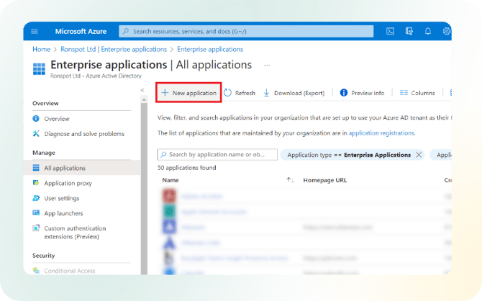Click New application button
The image size is (482, 301).
pyautogui.click(x=188, y=93)
